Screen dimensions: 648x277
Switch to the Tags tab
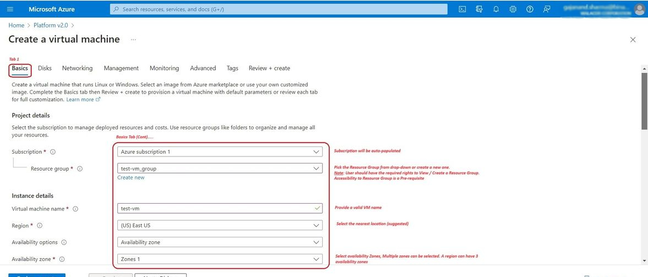[232, 68]
